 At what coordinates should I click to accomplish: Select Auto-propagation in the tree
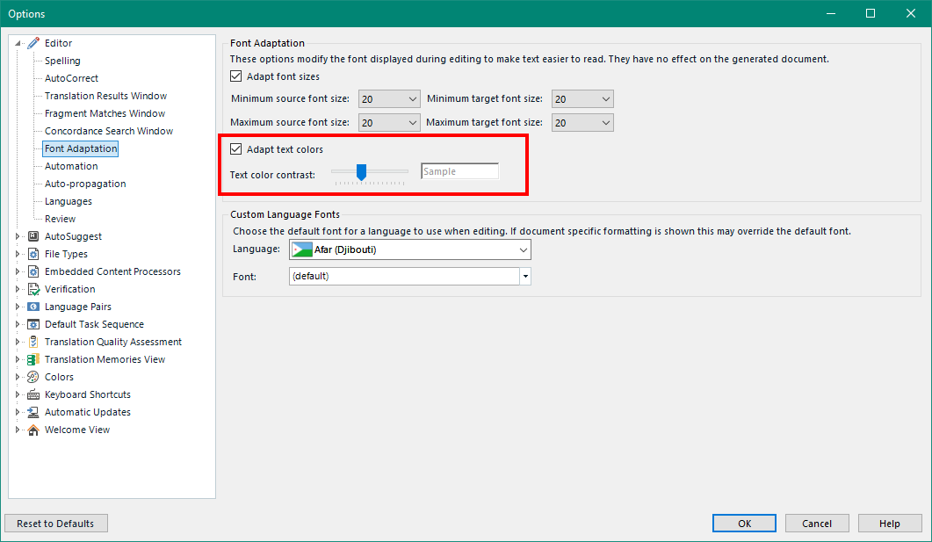coord(85,184)
